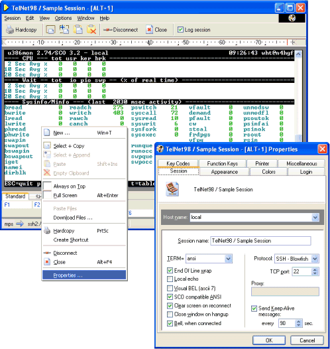
Task: Toggle Close window on hangup checkbox
Action: click(x=170, y=314)
